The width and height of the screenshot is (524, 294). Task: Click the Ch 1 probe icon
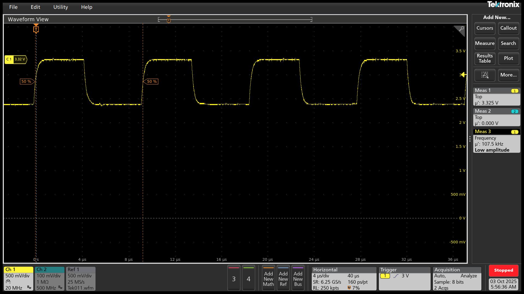tap(8, 282)
